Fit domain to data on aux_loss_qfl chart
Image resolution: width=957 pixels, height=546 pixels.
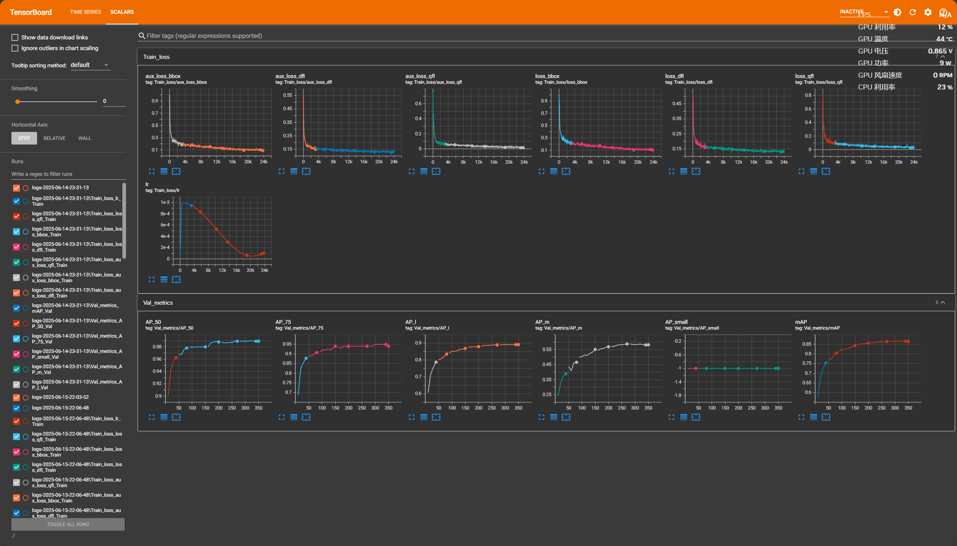coord(436,171)
